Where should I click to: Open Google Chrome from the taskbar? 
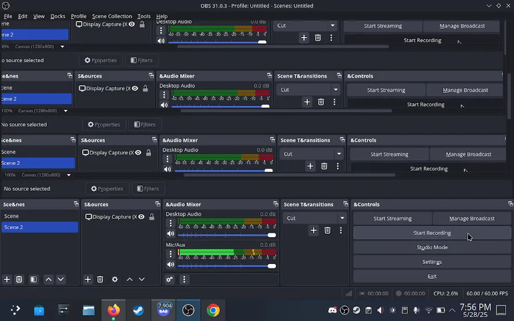click(213, 310)
